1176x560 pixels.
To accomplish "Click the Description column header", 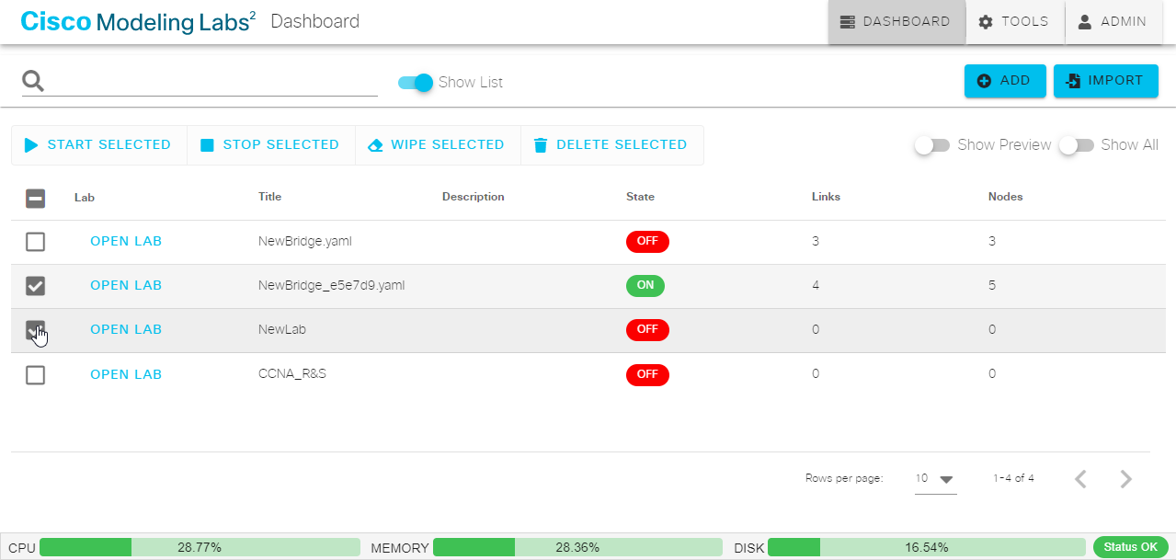I will [x=474, y=197].
